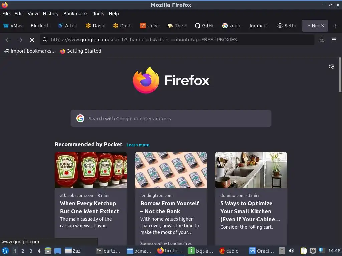Screen dimensions: 342x256
Task: Open the Heinz ketchup article thumbnail
Action: click(x=91, y=170)
